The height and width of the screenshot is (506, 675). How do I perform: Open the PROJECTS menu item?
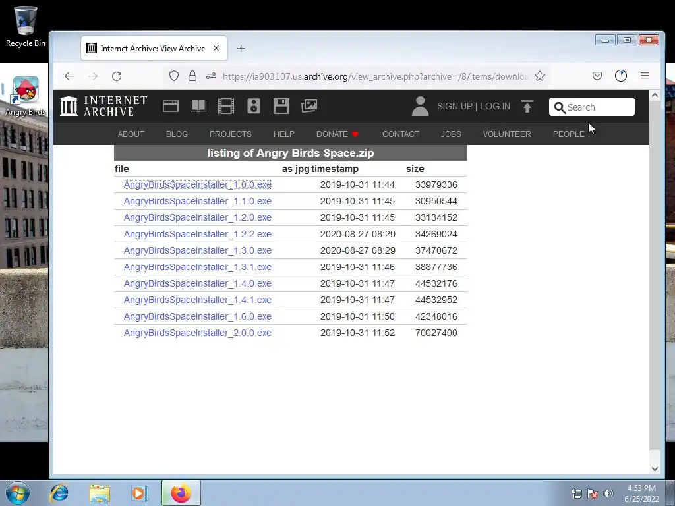coord(230,134)
